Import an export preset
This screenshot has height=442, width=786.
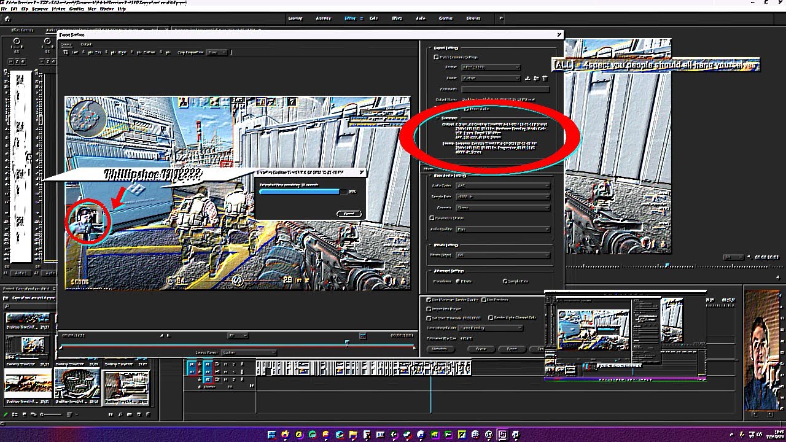536,78
